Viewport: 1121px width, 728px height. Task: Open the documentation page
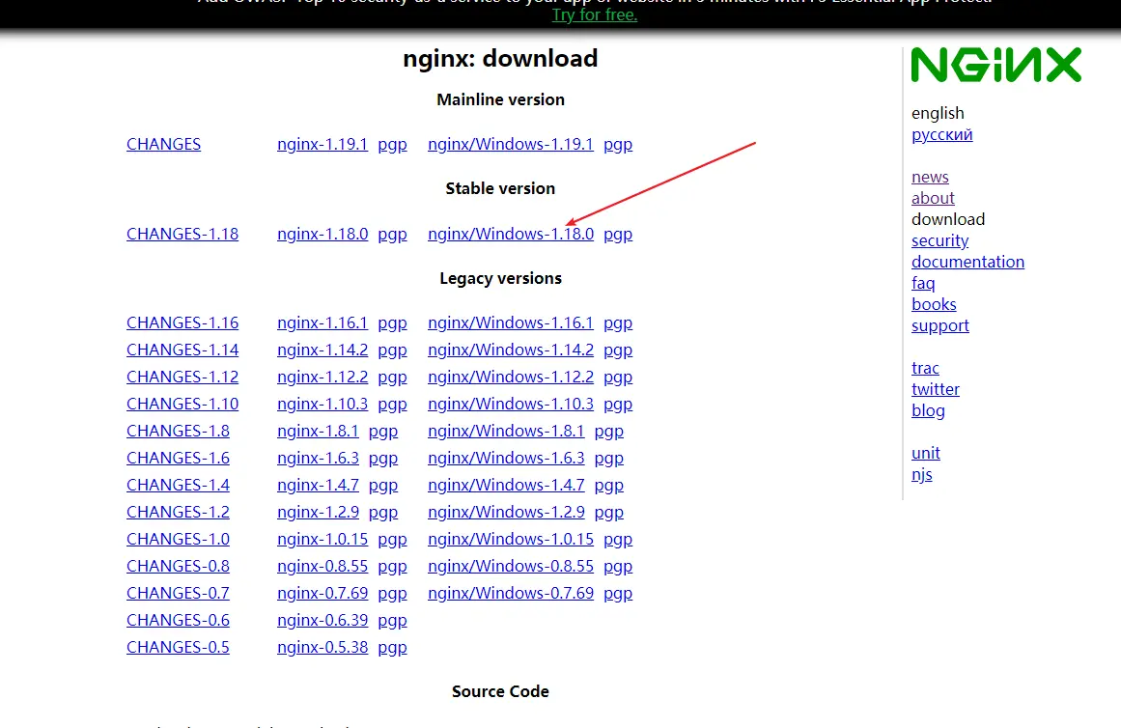point(968,262)
